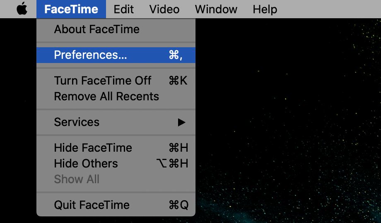Open the Edit menu
381x223 pixels.
123,9
